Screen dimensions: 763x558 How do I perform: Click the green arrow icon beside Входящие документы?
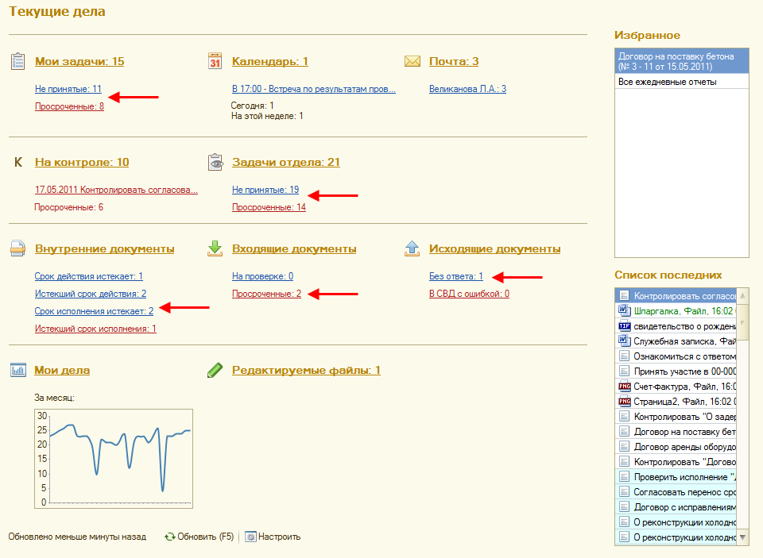(x=215, y=248)
